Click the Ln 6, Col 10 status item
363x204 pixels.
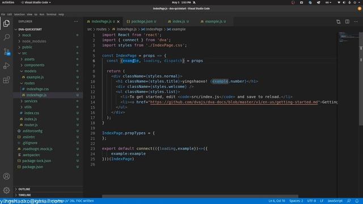[277, 201]
